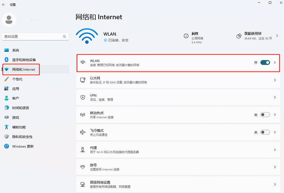
Task: Click the 数据使用量 pie chart icon
Action: pos(239,36)
